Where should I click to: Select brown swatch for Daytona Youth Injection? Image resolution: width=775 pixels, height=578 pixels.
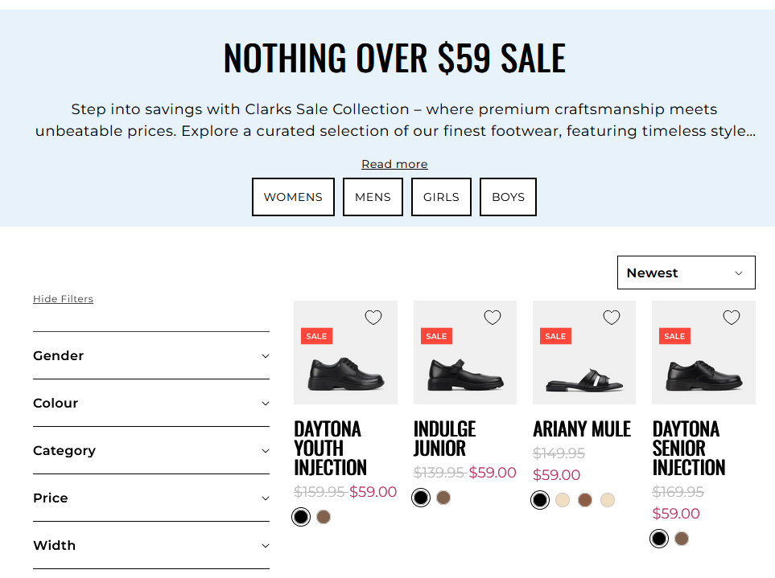pyautogui.click(x=324, y=517)
